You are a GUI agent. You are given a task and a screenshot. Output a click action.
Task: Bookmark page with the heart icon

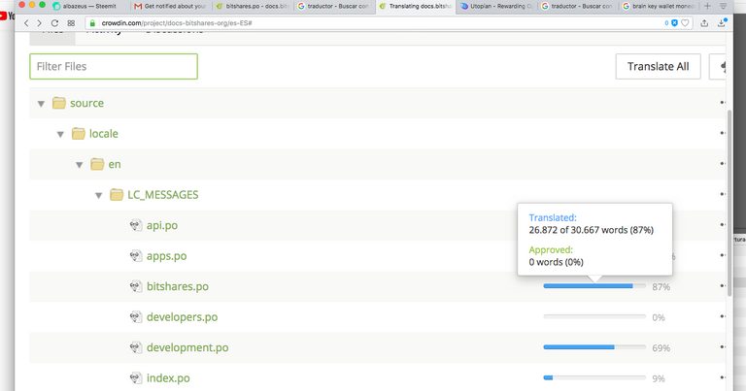685,23
